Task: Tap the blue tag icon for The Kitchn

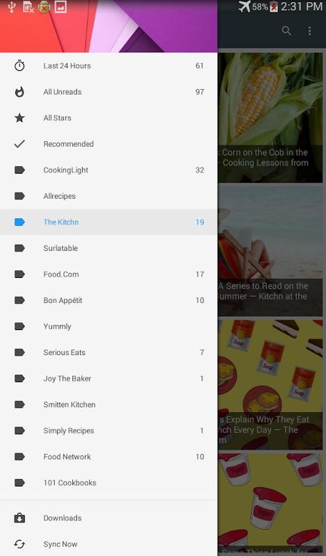Action: pos(19,222)
